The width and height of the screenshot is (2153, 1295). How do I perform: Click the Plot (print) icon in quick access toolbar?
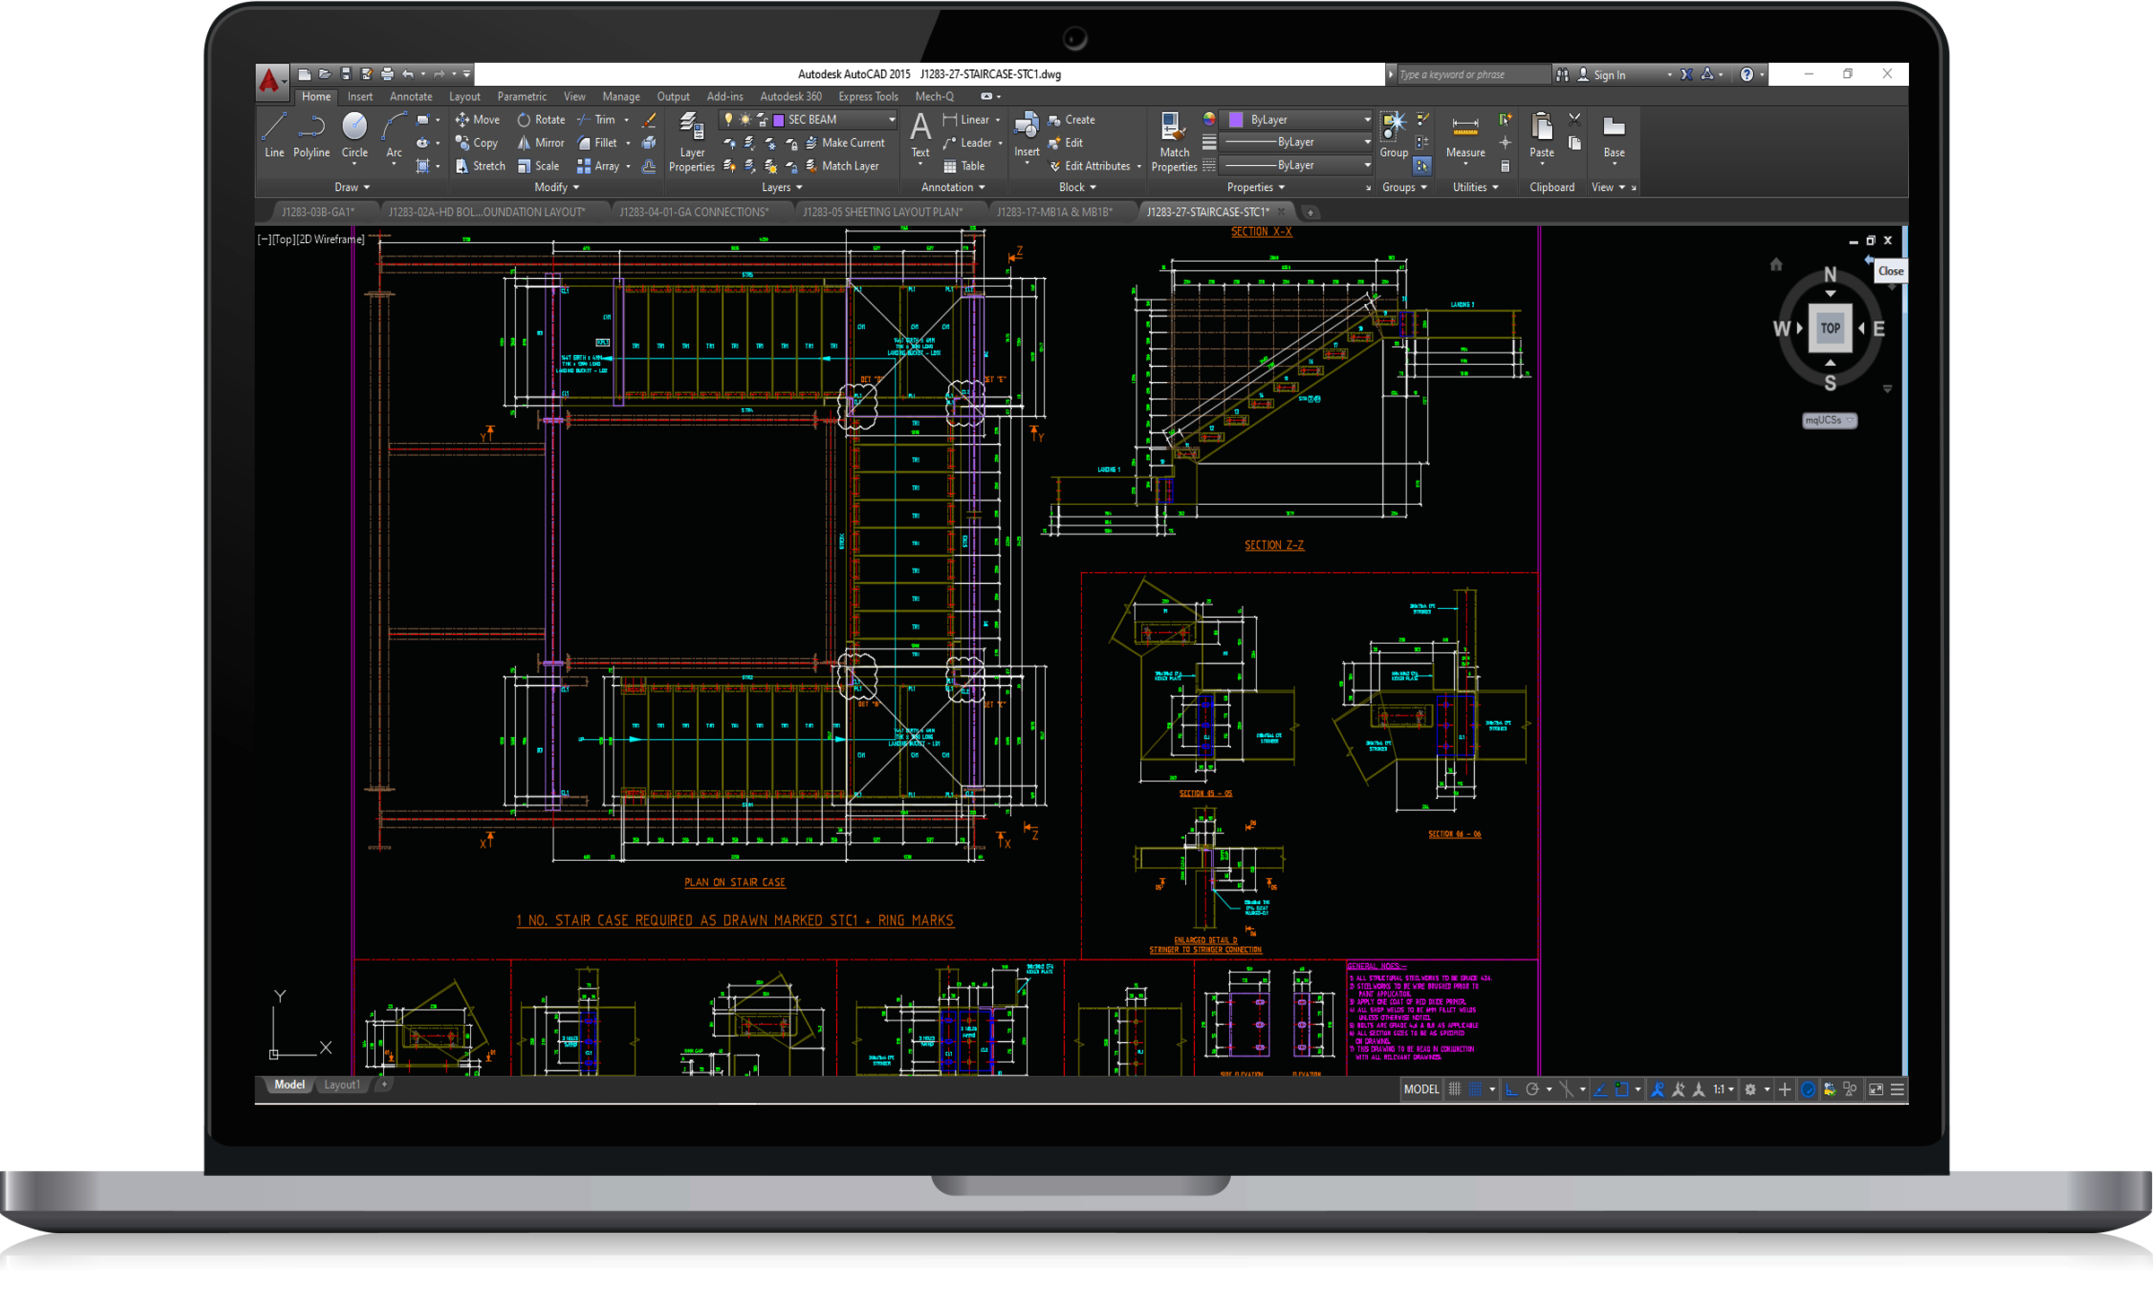[387, 74]
